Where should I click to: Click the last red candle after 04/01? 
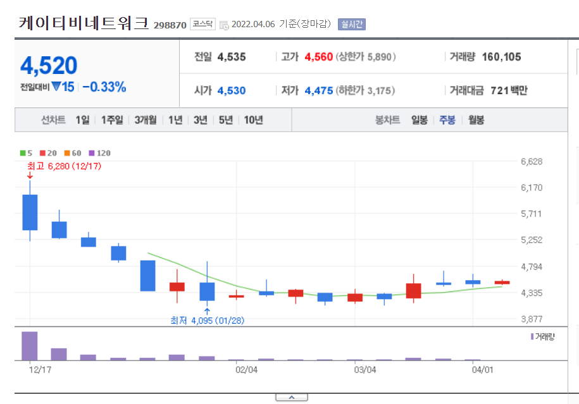coord(502,283)
